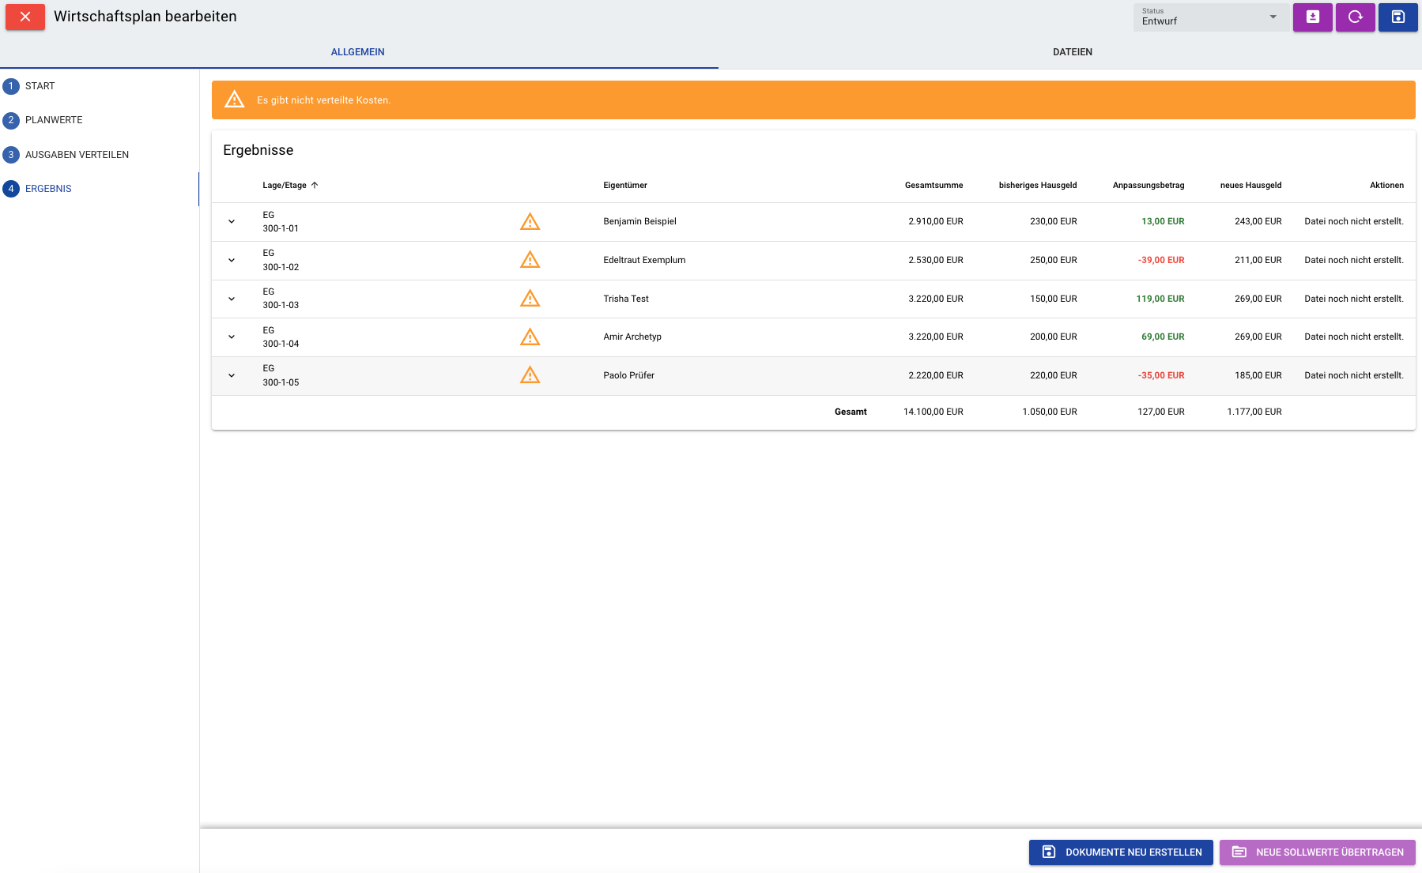Open the Status Entwurf dropdown
This screenshot has width=1422, height=873.
tap(1209, 17)
